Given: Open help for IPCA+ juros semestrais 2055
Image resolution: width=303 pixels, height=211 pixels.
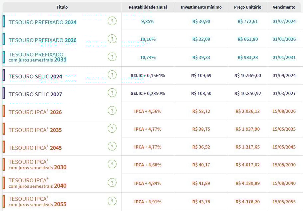Looking at the screenshot, I should pos(112,201).
